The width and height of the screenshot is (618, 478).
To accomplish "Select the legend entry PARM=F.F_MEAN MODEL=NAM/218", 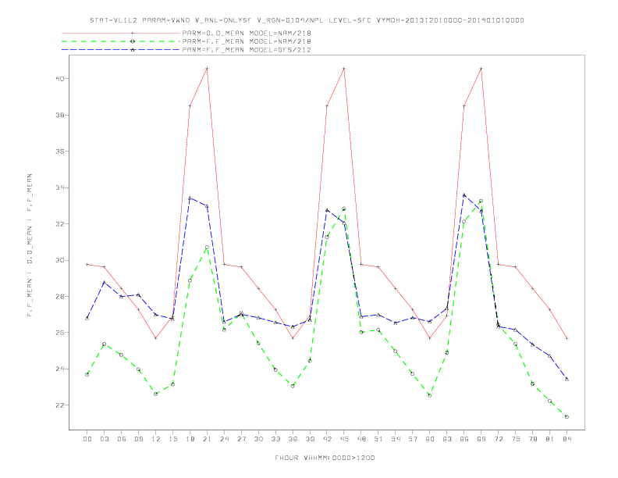I will (x=247, y=41).
